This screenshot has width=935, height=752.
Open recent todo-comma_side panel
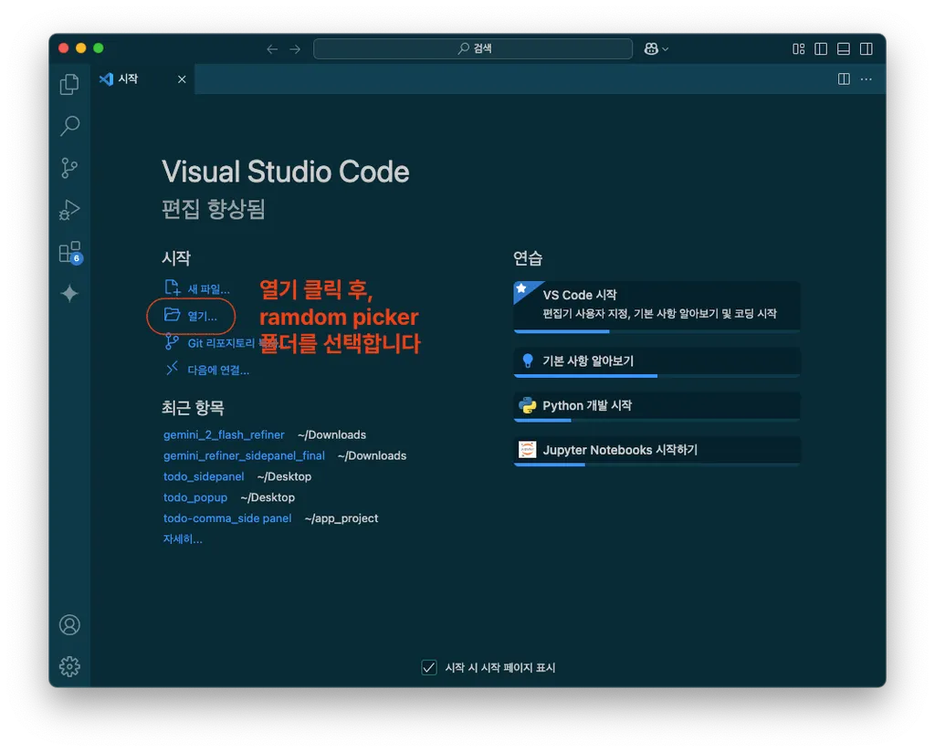(227, 518)
